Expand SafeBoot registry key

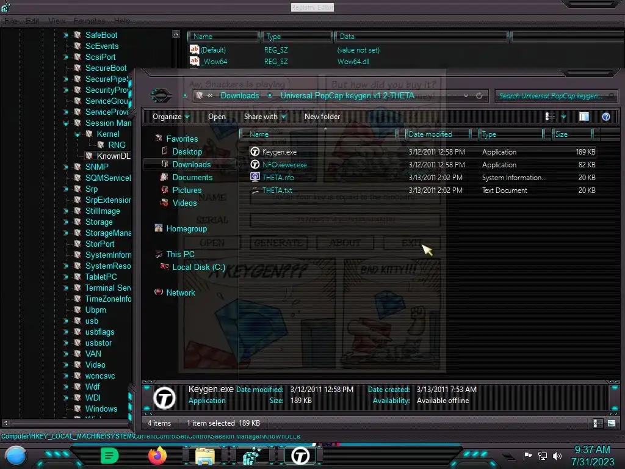[x=66, y=35]
